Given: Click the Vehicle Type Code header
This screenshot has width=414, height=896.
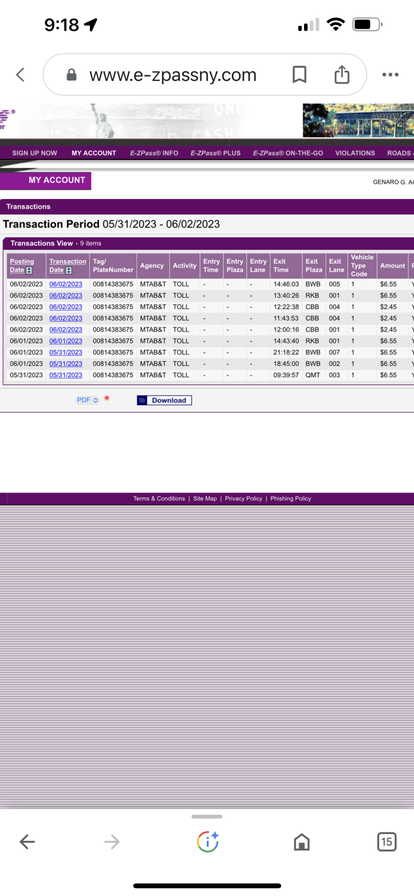Looking at the screenshot, I should [x=362, y=266].
